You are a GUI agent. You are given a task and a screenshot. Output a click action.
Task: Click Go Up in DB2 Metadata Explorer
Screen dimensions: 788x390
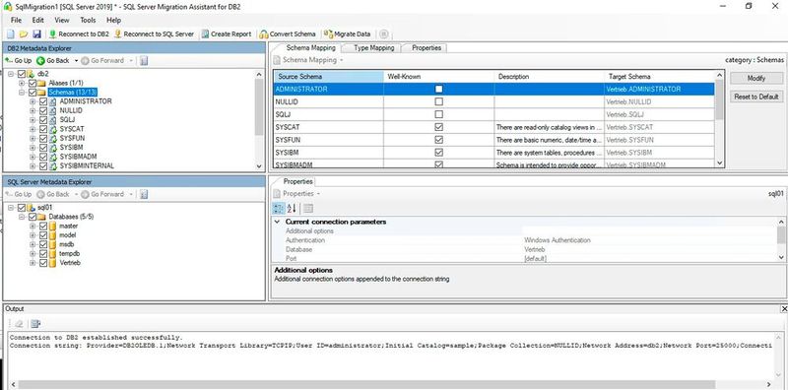coord(18,61)
